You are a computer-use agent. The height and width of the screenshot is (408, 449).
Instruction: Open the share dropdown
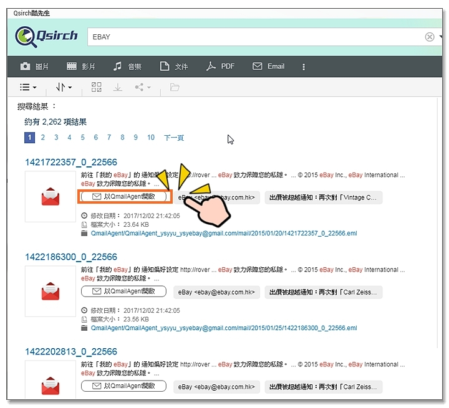[x=143, y=87]
